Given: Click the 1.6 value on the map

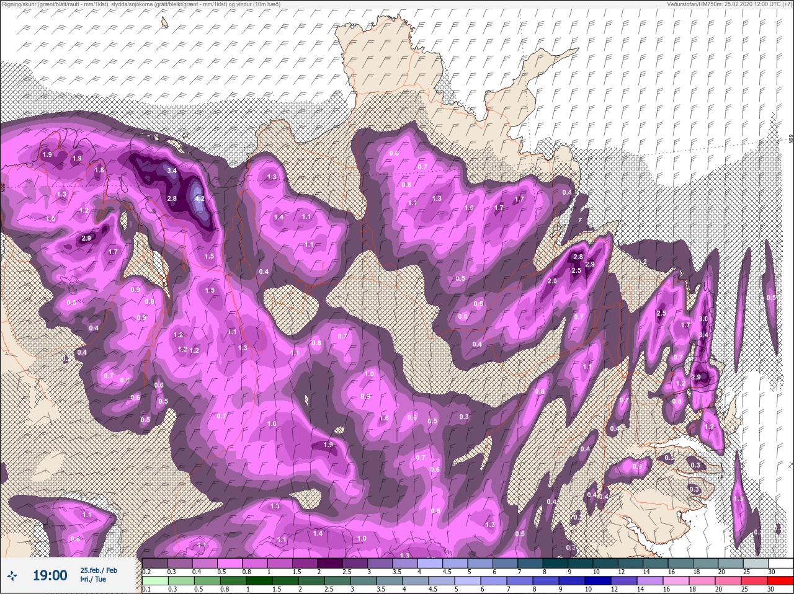Looking at the screenshot, I should (x=384, y=419).
